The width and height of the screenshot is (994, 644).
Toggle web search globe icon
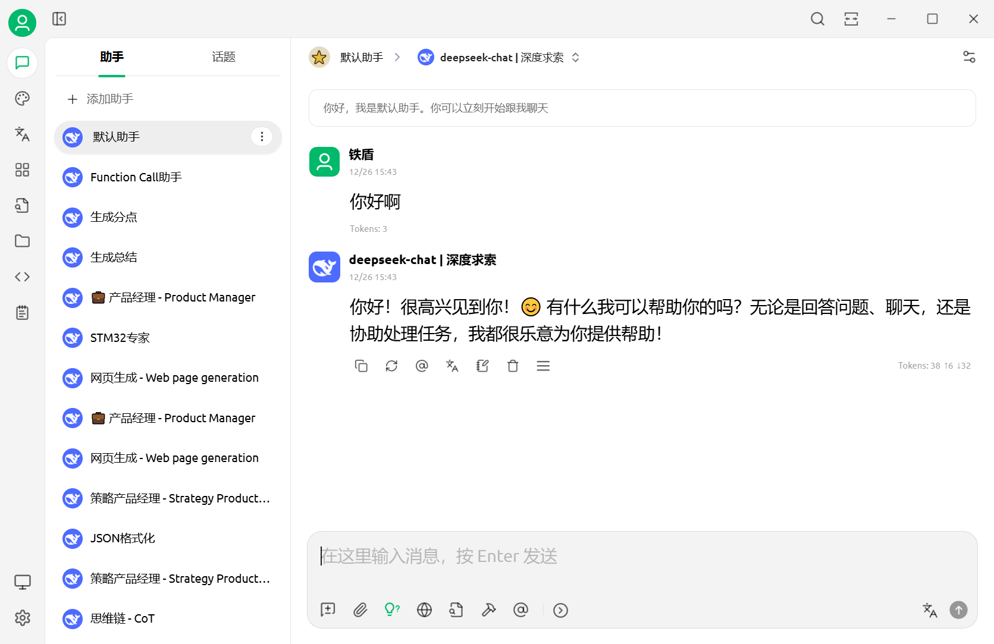pyautogui.click(x=424, y=610)
